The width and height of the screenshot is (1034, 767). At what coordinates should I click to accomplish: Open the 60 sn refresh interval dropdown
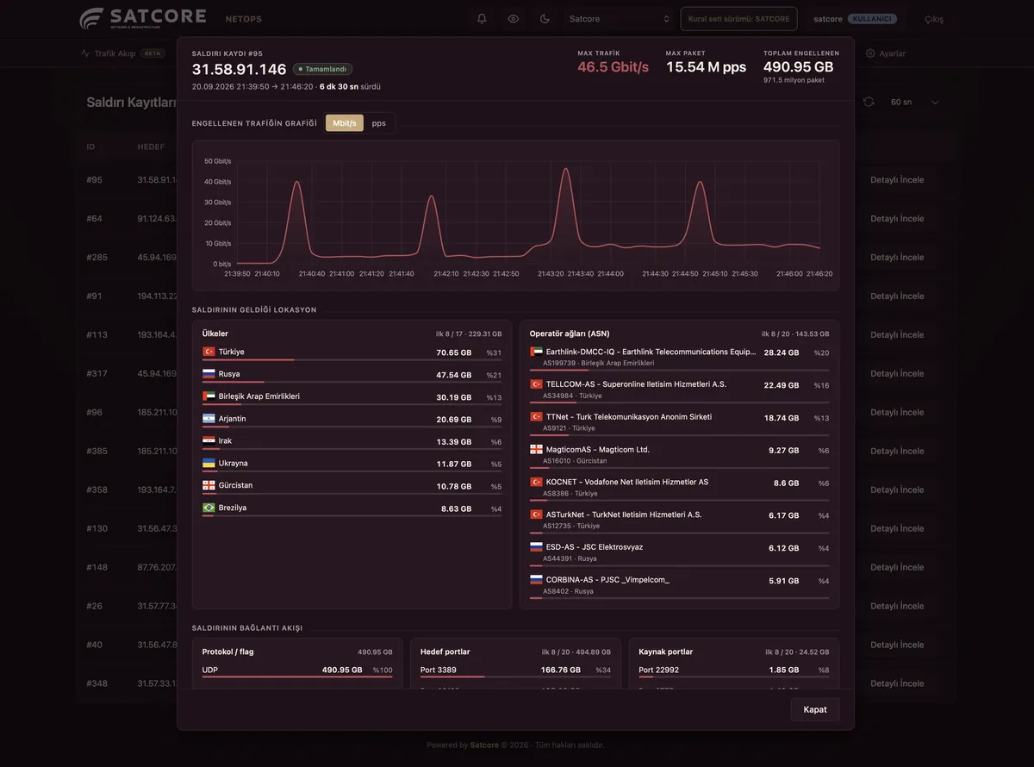914,102
